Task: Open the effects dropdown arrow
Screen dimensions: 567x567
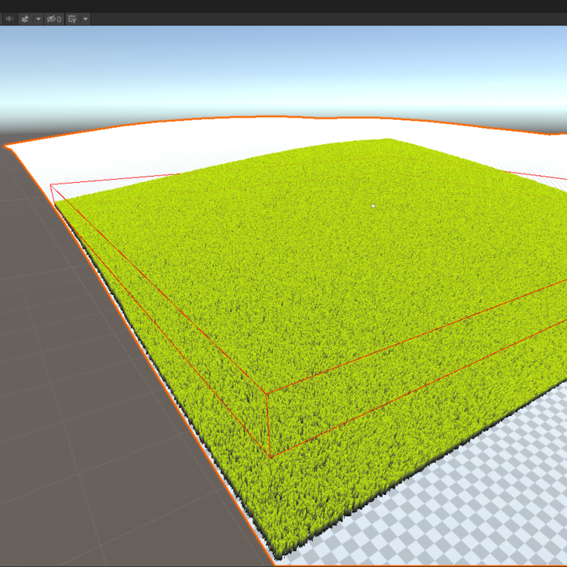Action: tap(38, 19)
